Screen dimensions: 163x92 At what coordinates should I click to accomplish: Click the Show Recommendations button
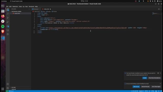pos(154,78)
